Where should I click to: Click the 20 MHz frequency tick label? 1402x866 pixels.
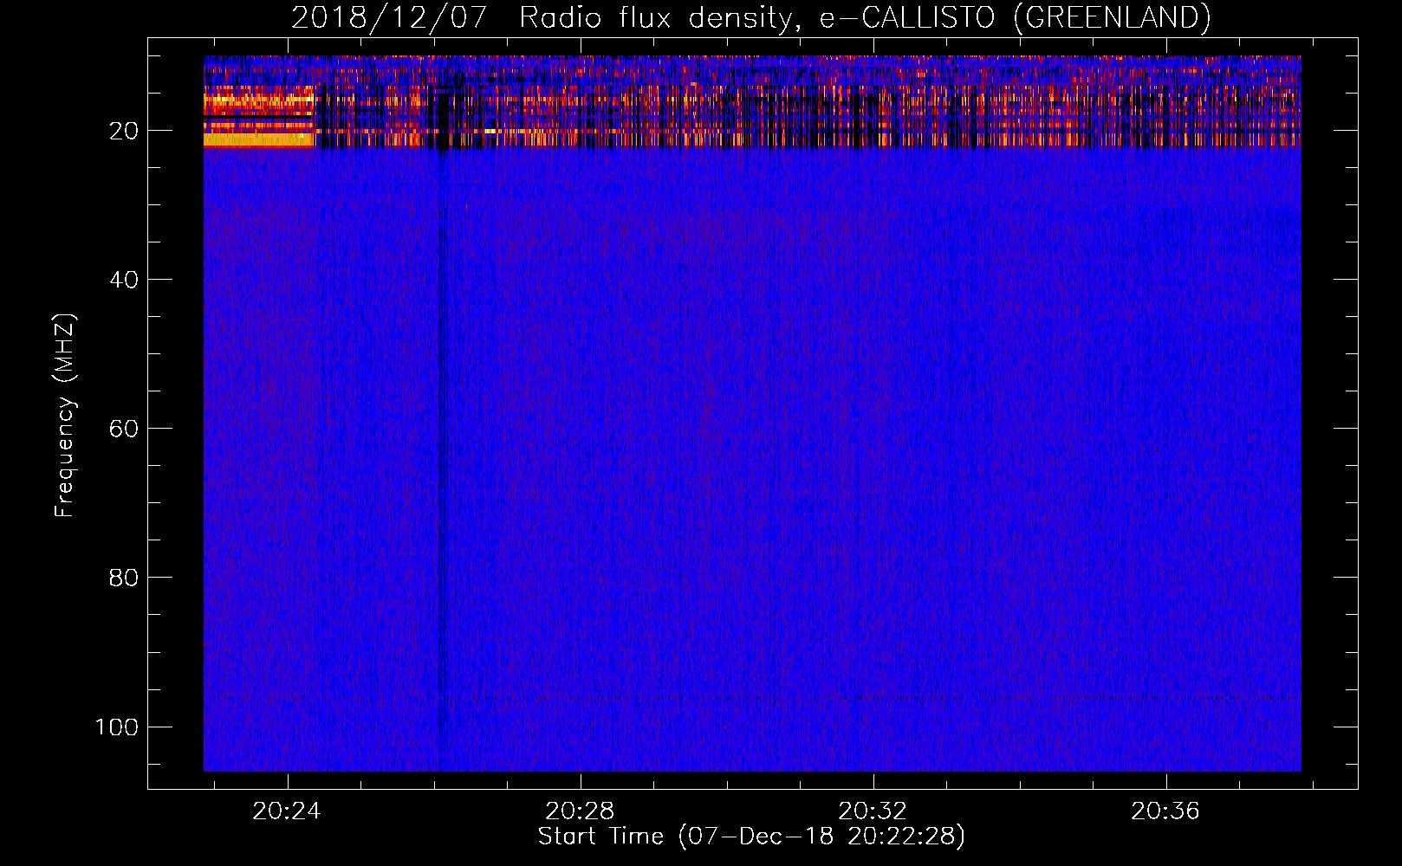[124, 131]
